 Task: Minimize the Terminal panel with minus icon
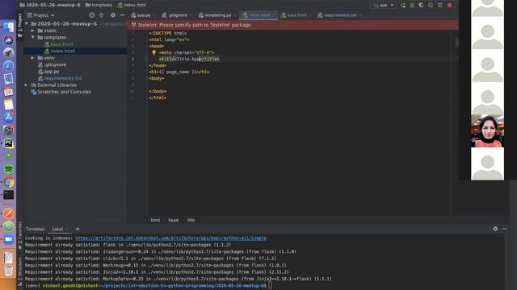[x=505, y=229]
